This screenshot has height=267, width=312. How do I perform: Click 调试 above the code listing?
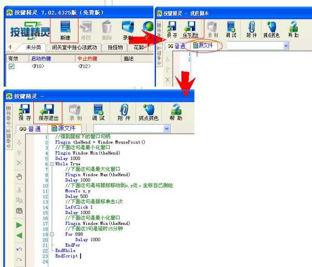[98, 112]
